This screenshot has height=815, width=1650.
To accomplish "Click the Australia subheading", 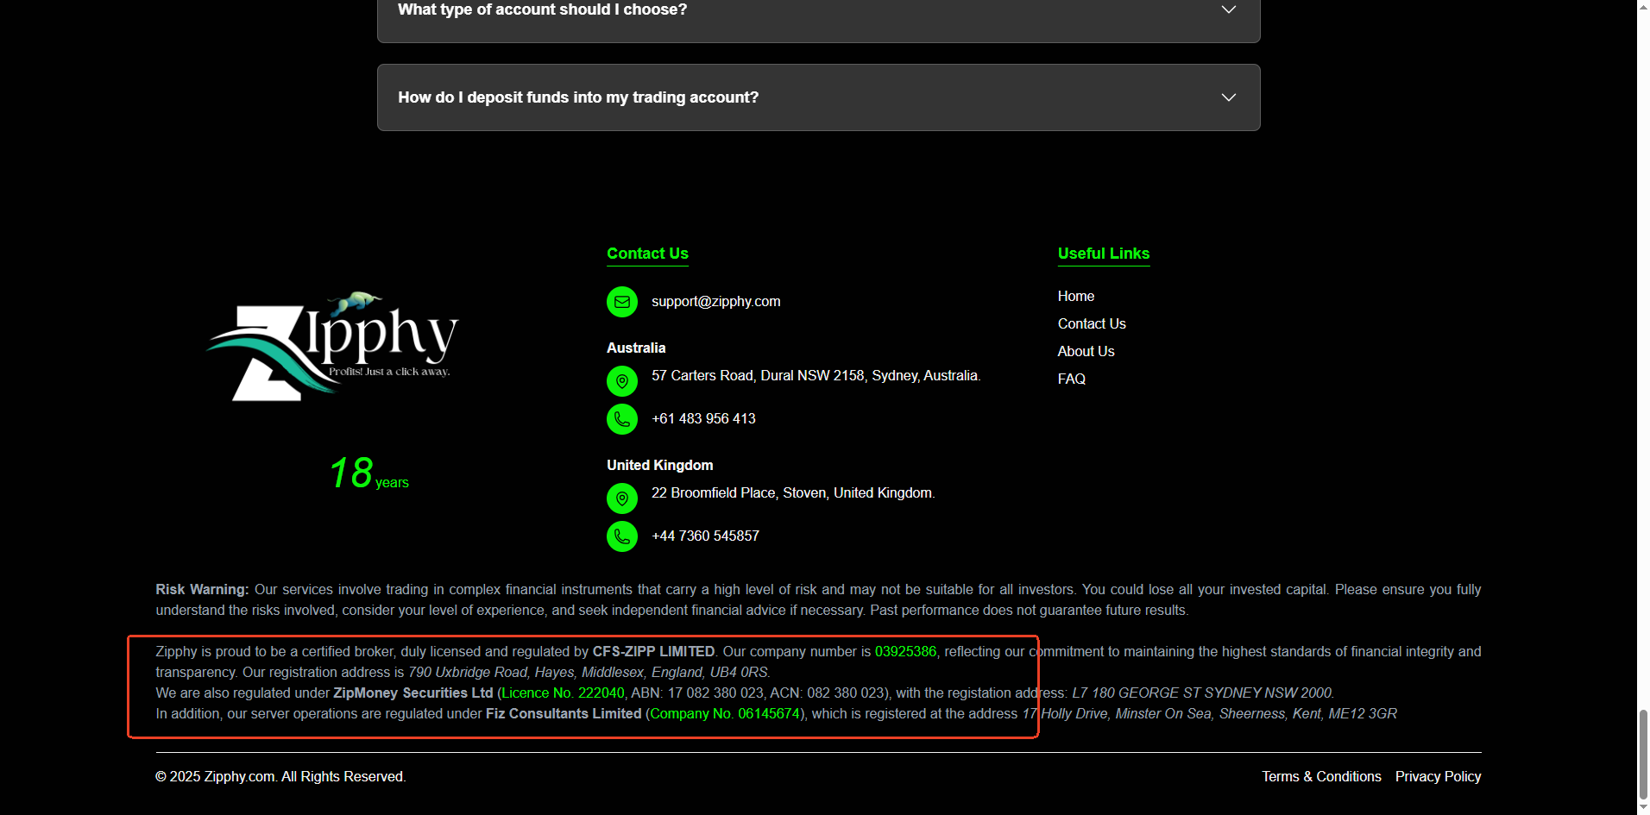I will 636,348.
